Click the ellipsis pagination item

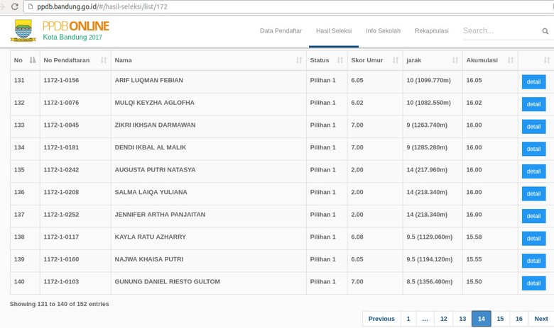(425, 319)
